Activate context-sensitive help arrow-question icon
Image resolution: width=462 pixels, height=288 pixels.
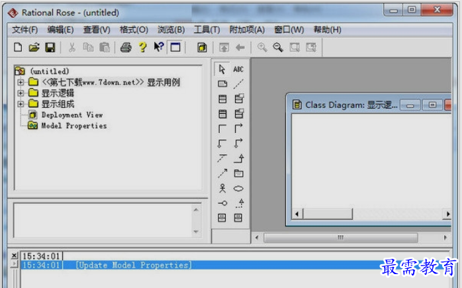coord(159,47)
